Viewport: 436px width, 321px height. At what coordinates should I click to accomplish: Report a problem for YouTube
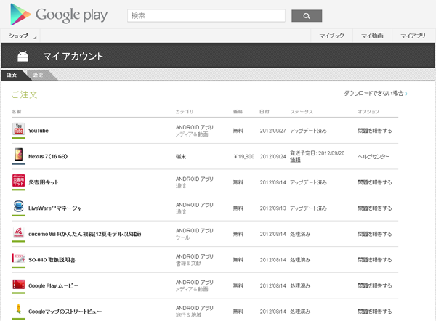(x=374, y=131)
